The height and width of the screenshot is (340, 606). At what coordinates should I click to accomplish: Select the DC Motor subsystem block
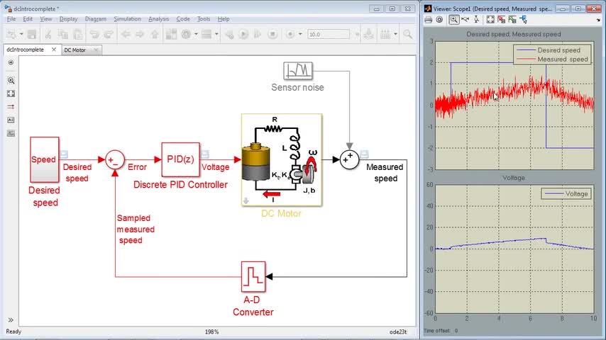tap(282, 160)
